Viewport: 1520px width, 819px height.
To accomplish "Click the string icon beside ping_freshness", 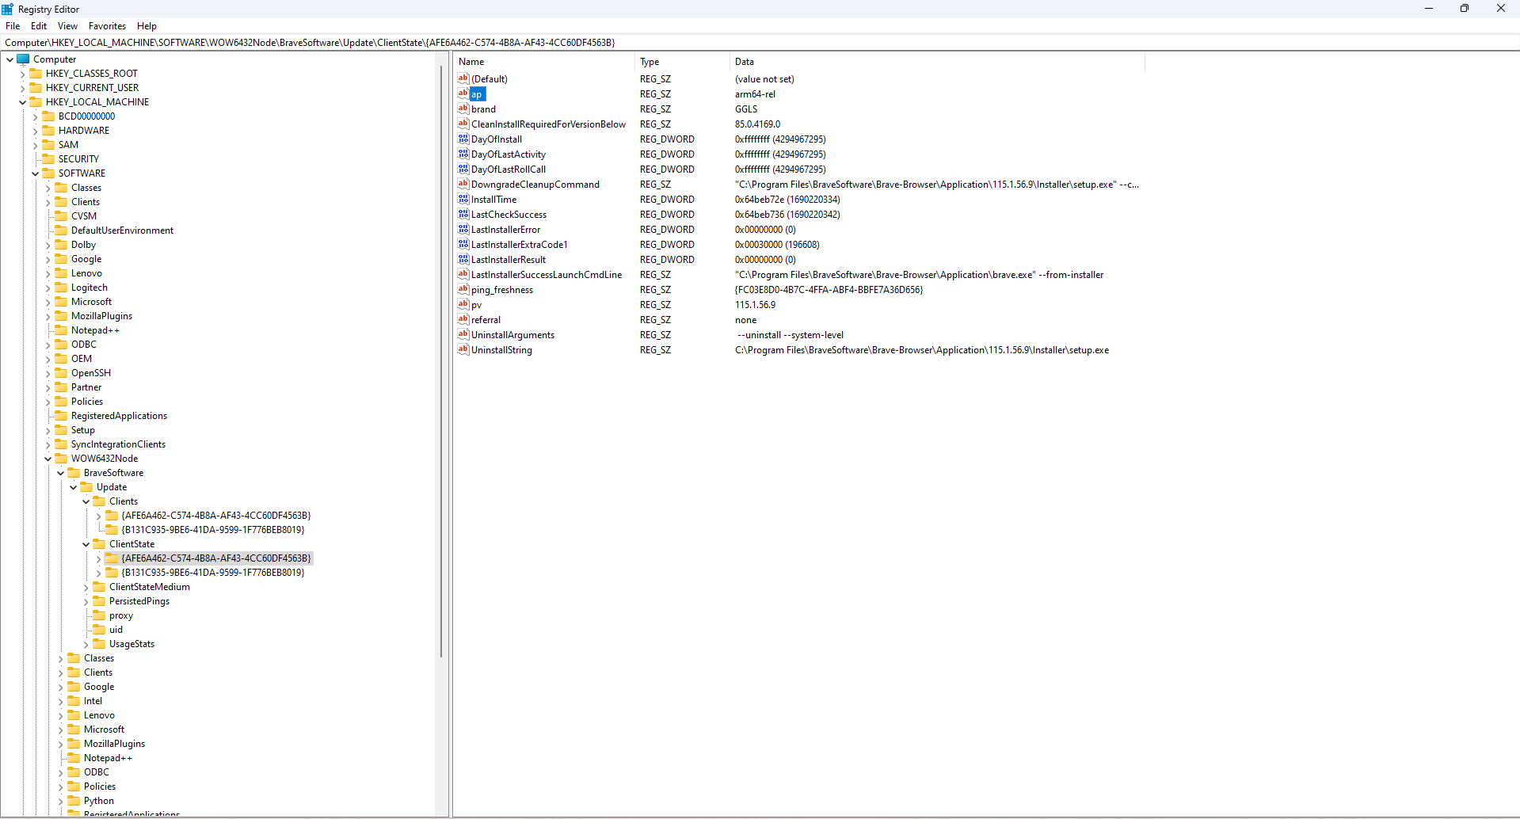I will (x=463, y=289).
